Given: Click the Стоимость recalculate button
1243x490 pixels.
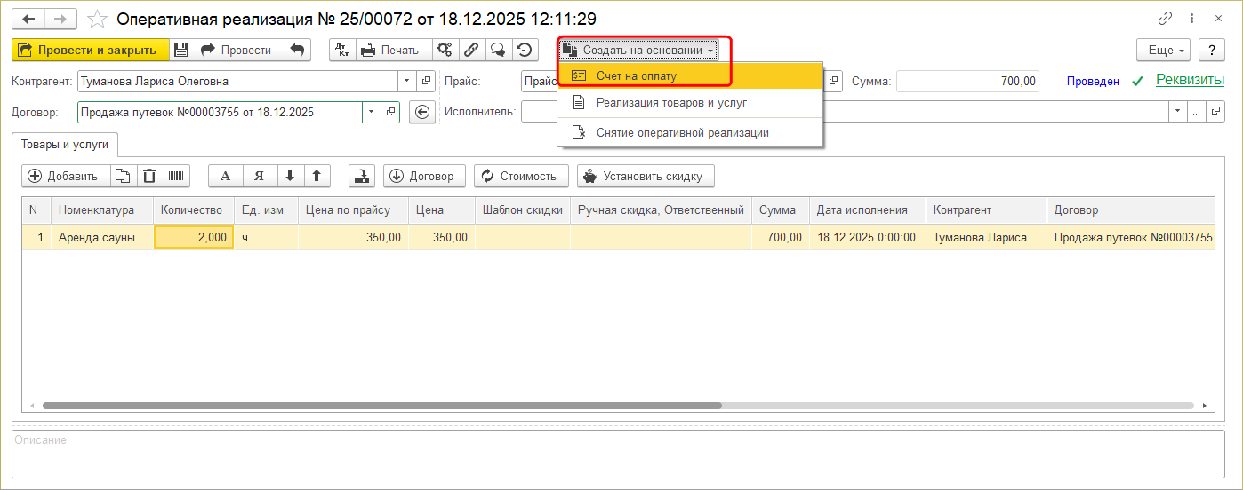Looking at the screenshot, I should (x=521, y=176).
